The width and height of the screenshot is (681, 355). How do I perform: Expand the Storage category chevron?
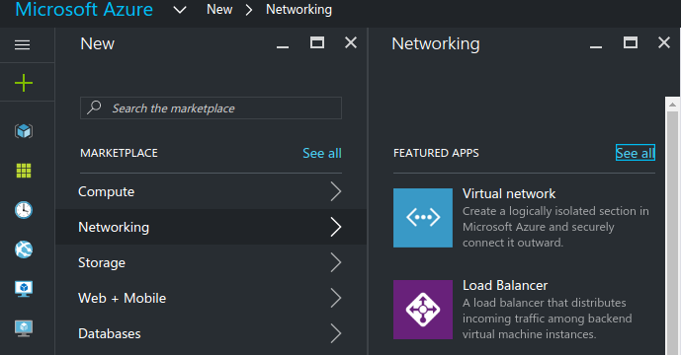coord(336,262)
